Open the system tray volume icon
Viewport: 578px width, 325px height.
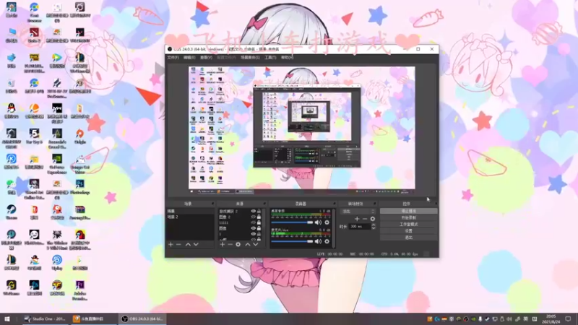[509, 318]
